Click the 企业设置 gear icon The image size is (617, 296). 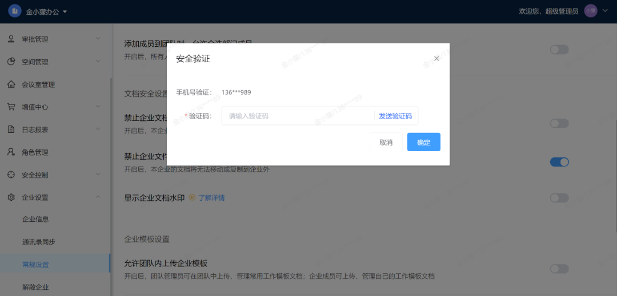tap(11, 197)
